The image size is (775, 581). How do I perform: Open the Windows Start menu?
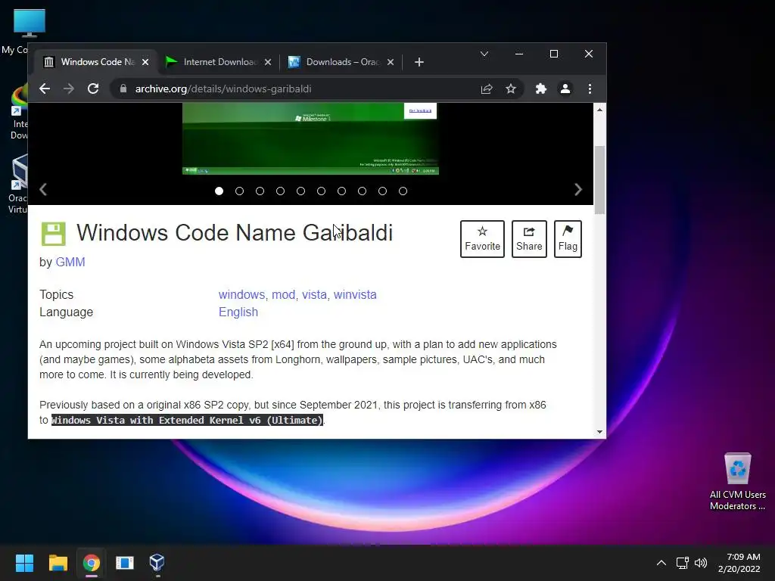tap(24, 563)
